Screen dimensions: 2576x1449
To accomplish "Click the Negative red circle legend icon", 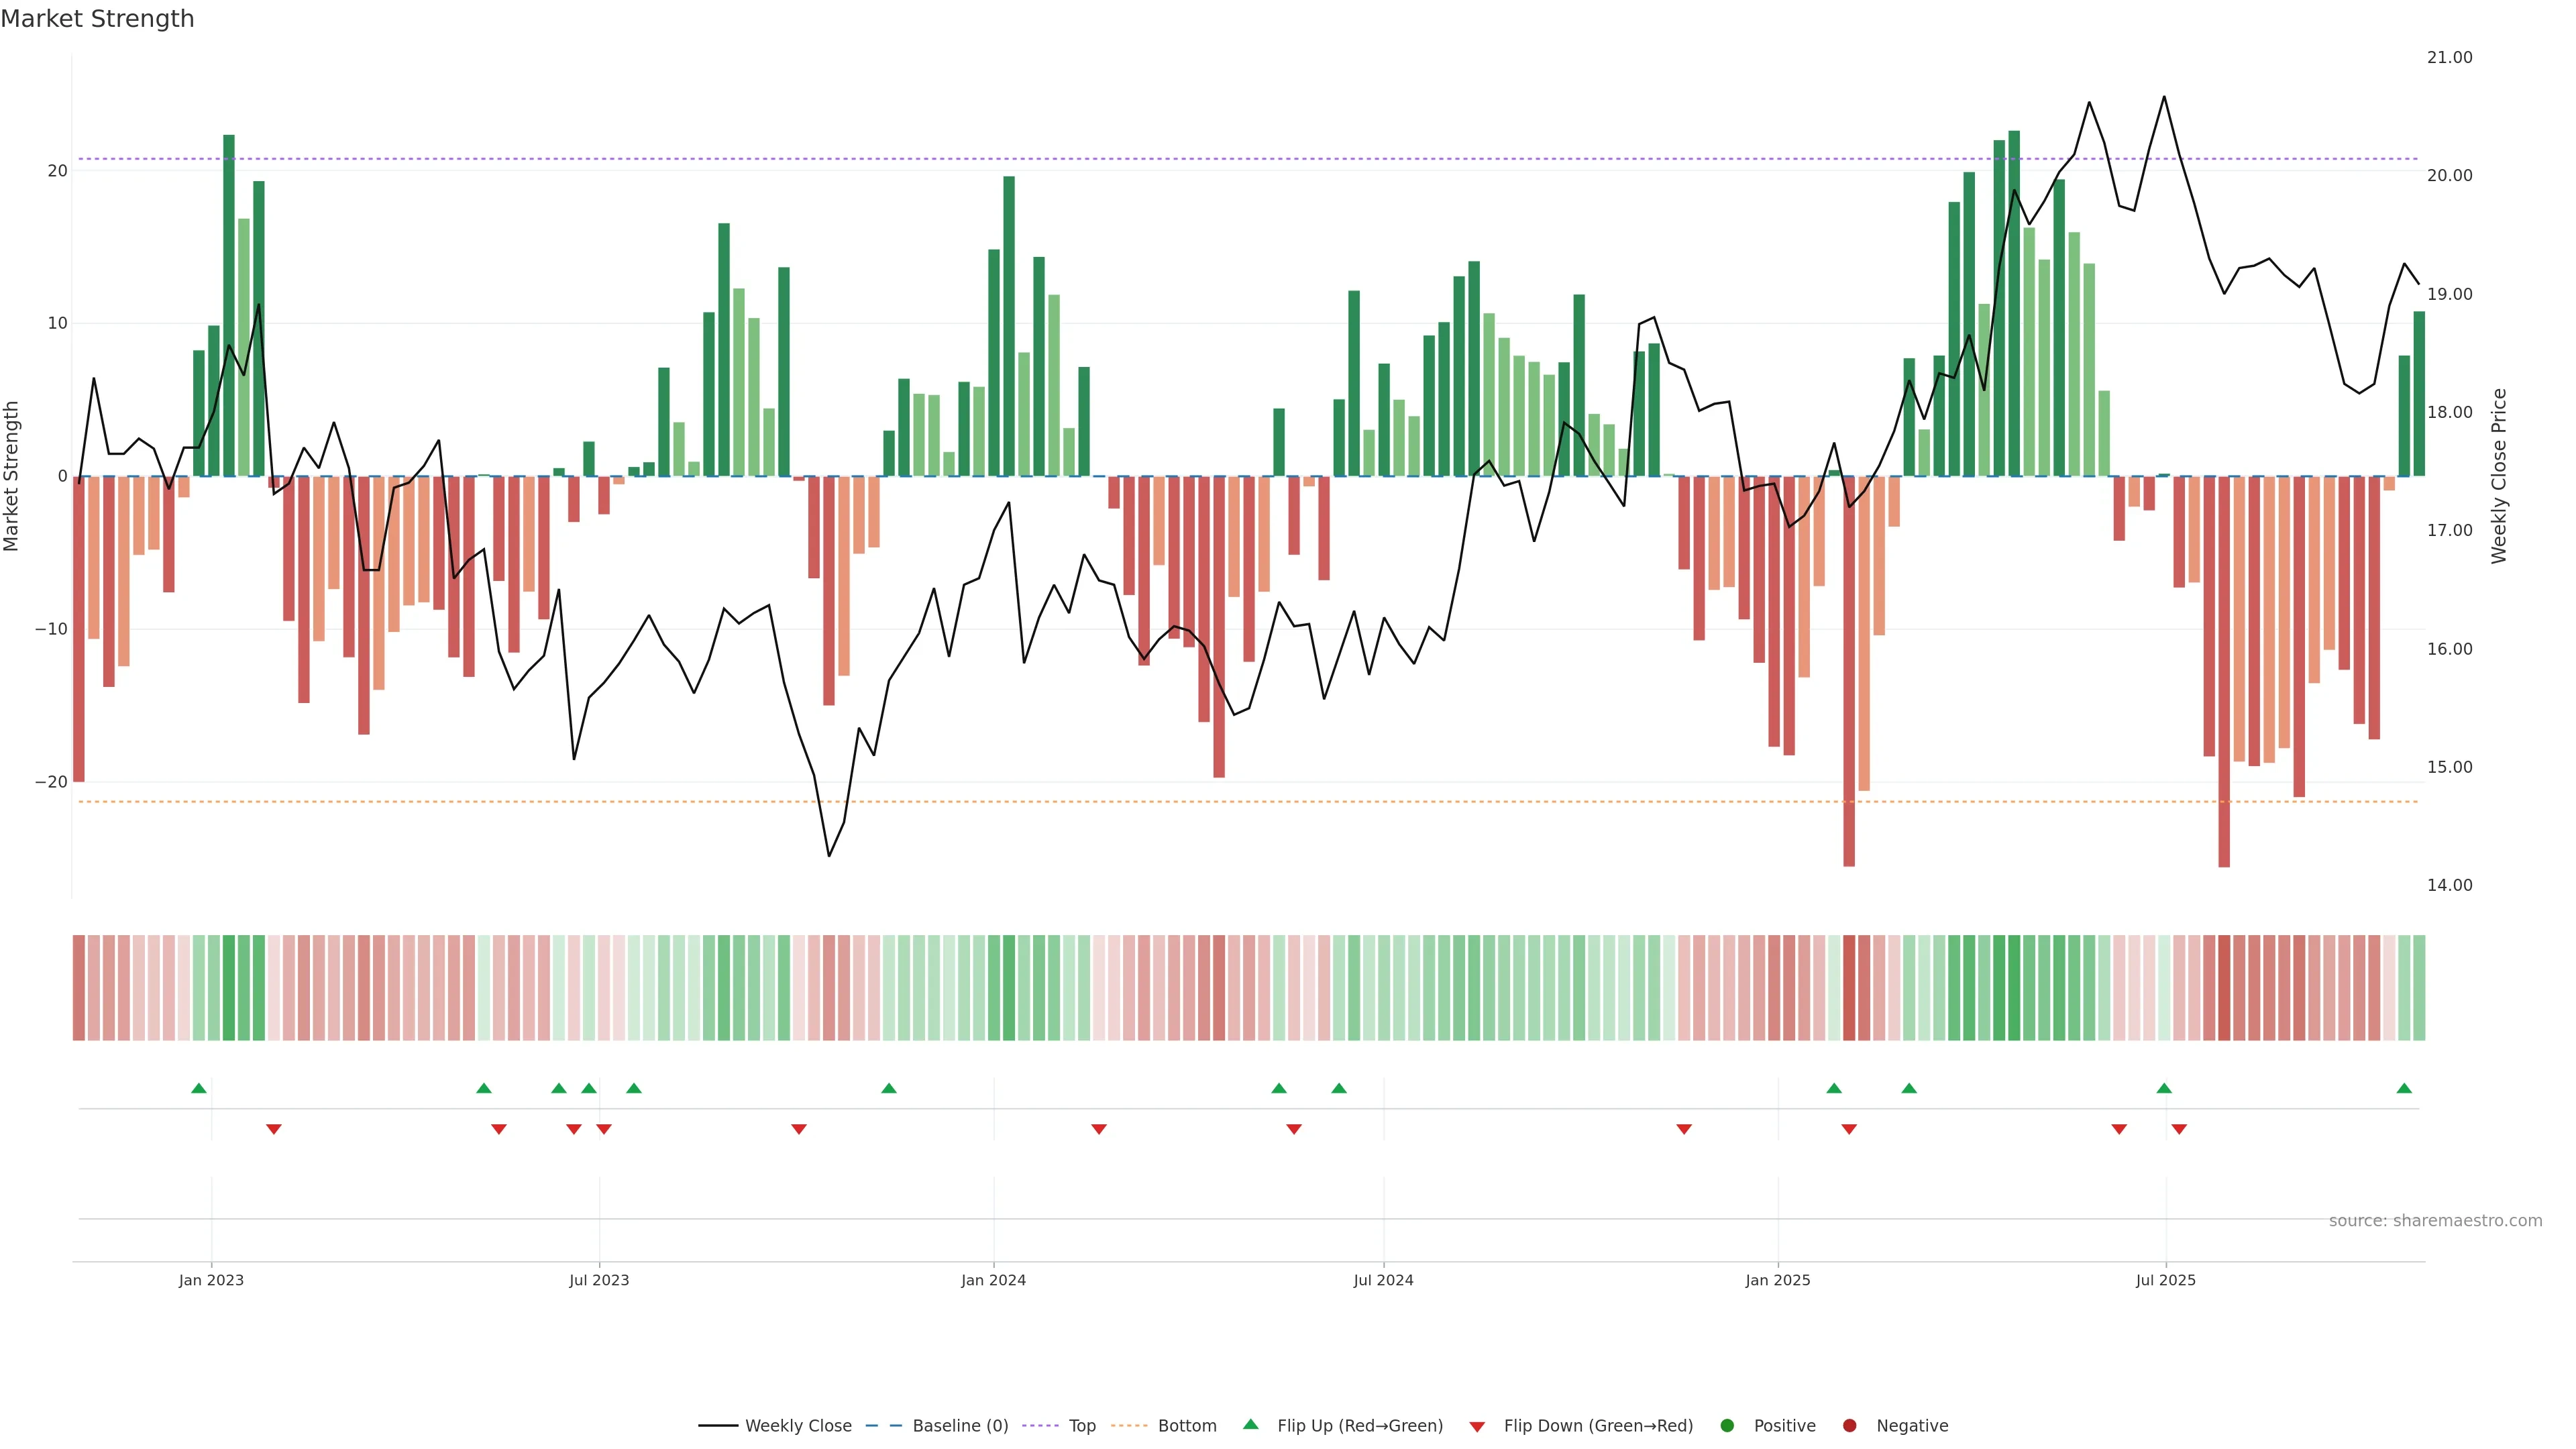I will pyautogui.click(x=1849, y=1426).
